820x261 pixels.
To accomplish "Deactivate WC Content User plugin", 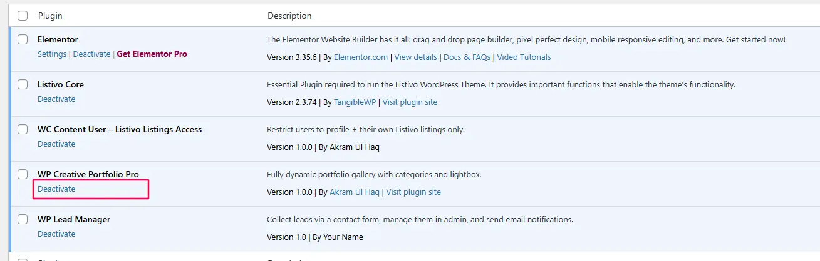I will (x=56, y=144).
